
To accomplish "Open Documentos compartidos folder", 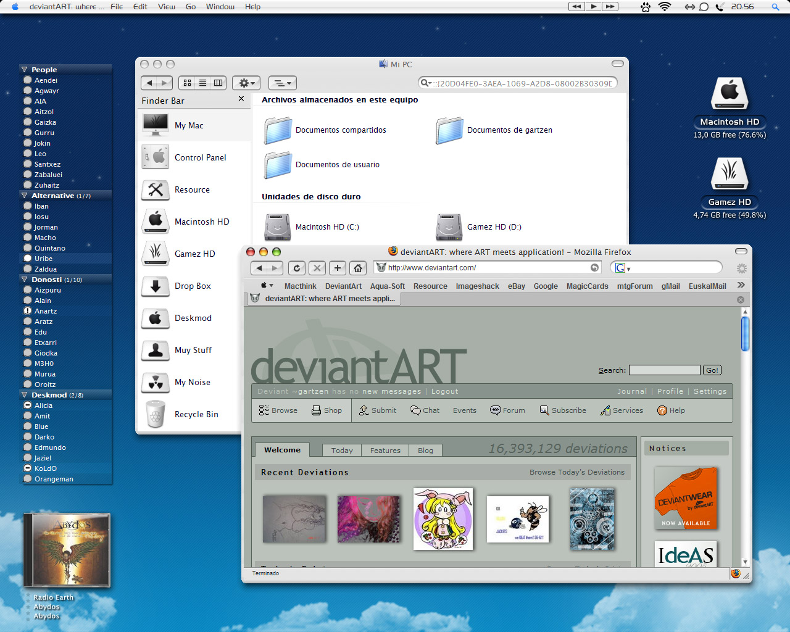I will tap(325, 130).
